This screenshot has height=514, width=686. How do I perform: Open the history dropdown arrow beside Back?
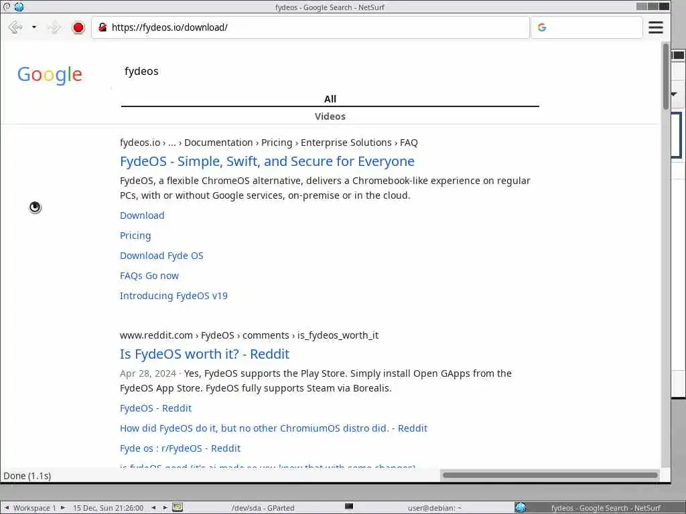click(34, 27)
